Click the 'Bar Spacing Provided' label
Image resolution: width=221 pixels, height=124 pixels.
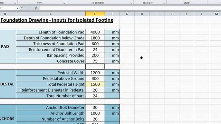pyautogui.click(x=66, y=55)
